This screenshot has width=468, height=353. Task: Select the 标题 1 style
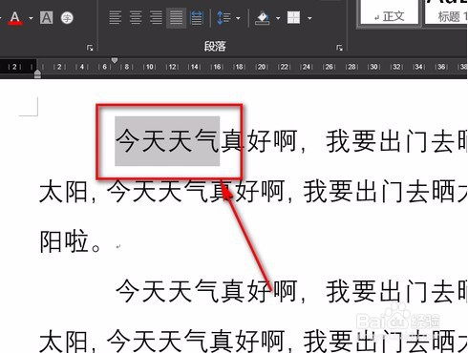point(446,12)
